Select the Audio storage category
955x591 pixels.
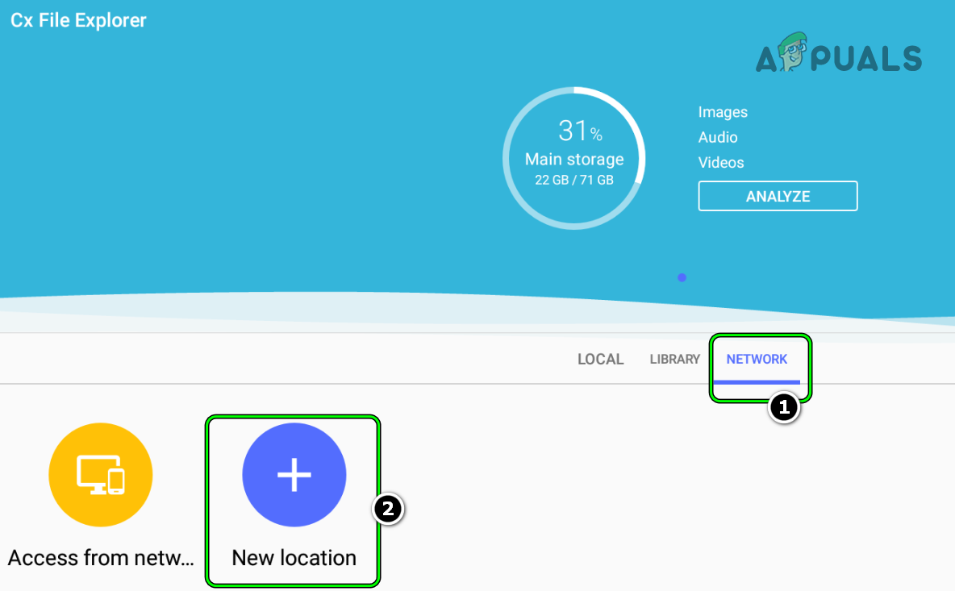[718, 137]
